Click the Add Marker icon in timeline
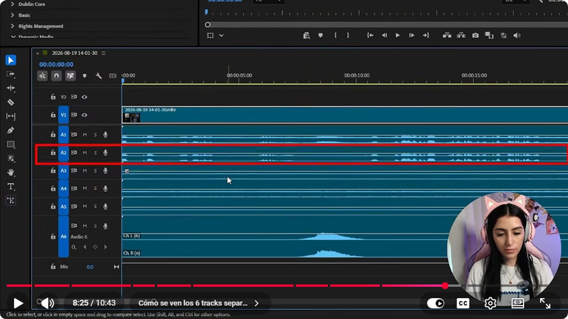This screenshot has height=319, width=568. tap(85, 76)
